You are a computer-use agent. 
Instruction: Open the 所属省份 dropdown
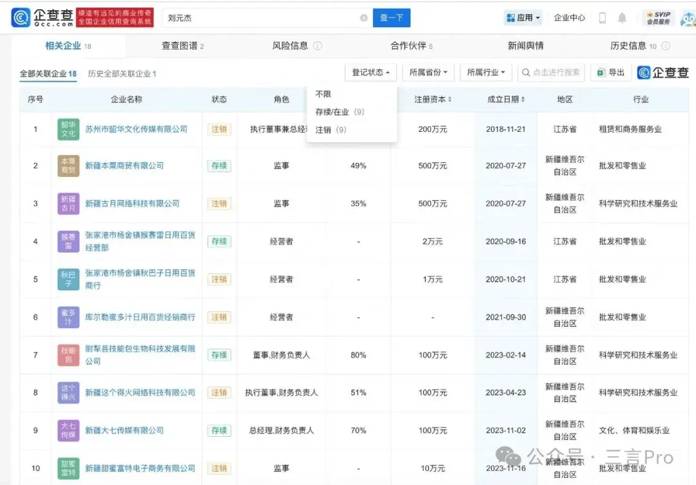[428, 72]
